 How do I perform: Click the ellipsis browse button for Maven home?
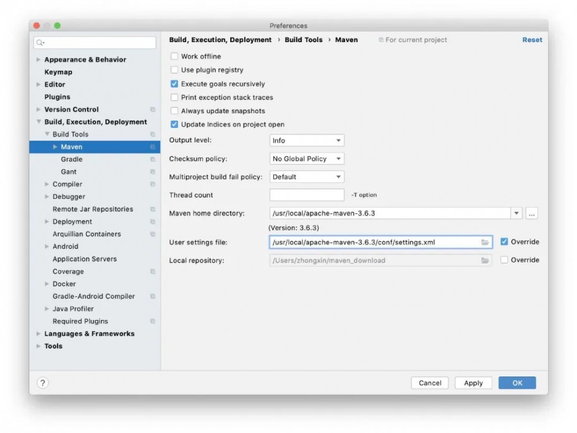[x=531, y=213]
